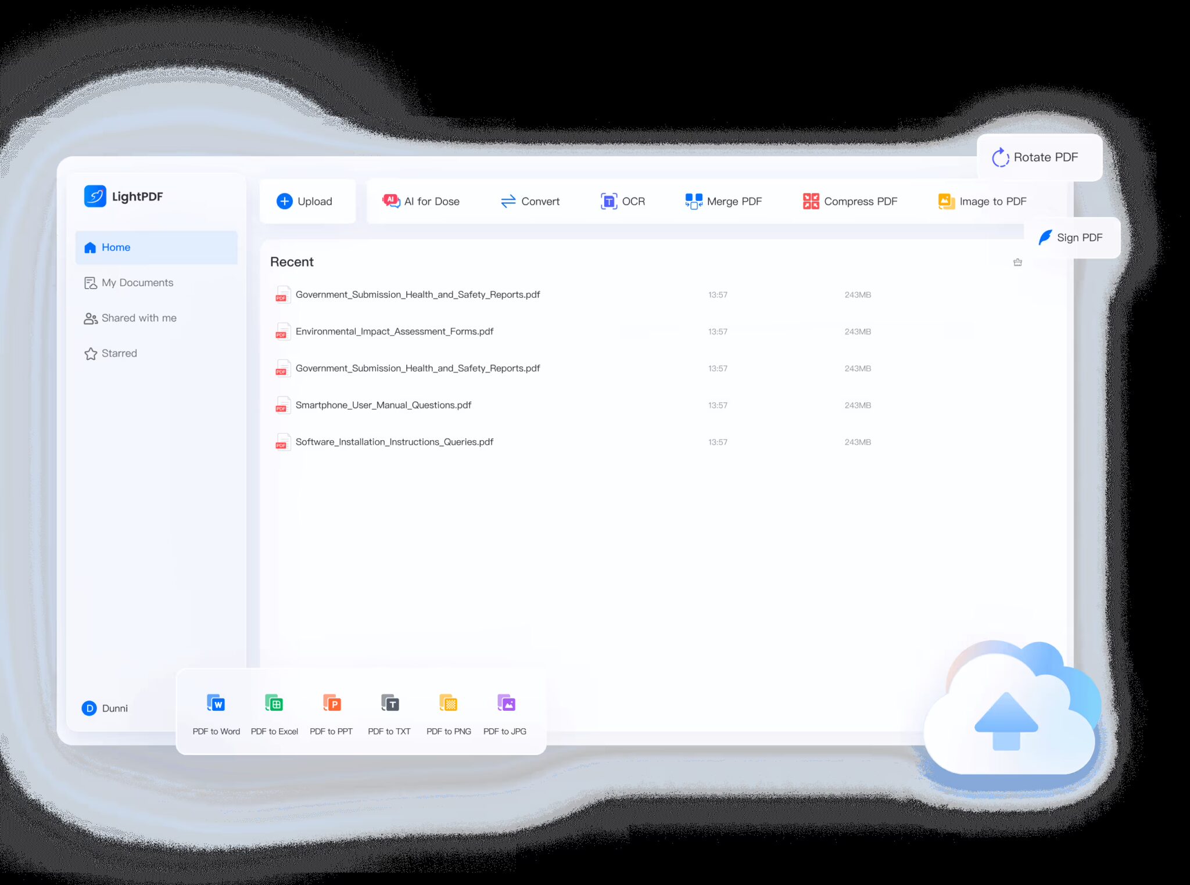
Task: Select the Rotate PDF tool
Action: (1040, 157)
